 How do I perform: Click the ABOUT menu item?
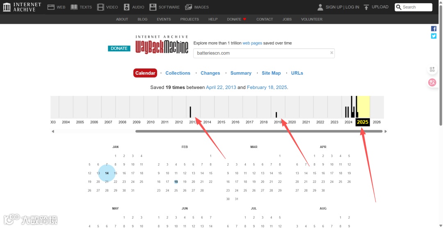coord(122,19)
